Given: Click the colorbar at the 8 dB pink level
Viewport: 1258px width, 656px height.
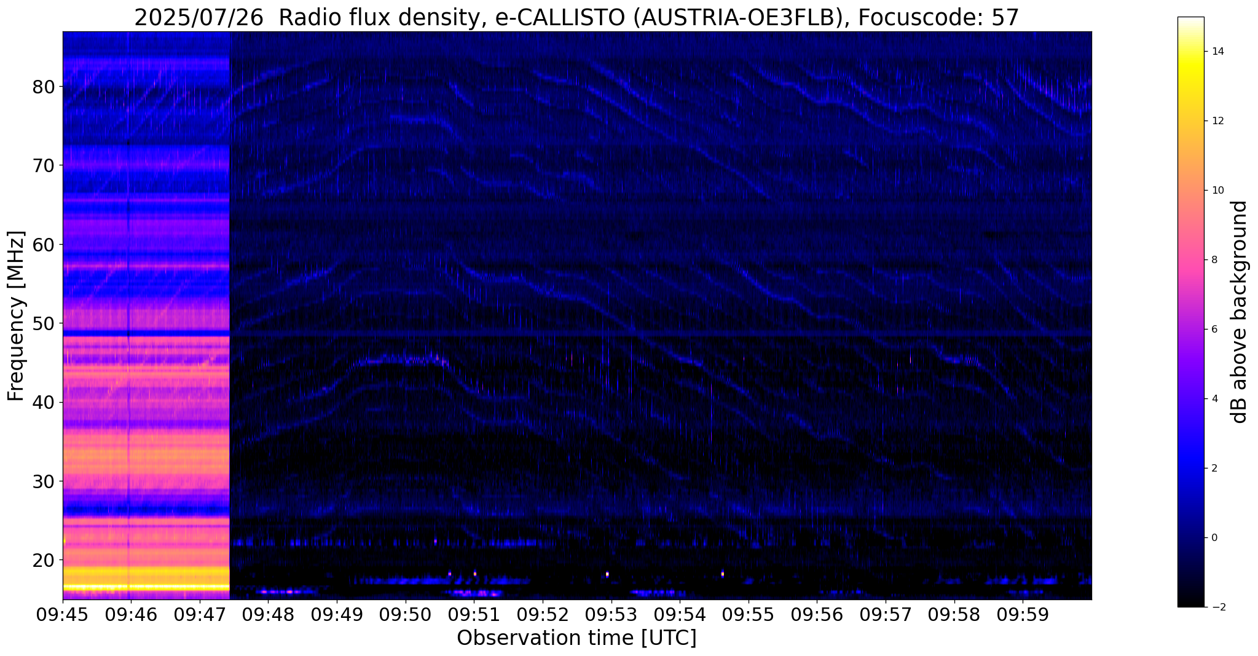Looking at the screenshot, I should 1190,259.
